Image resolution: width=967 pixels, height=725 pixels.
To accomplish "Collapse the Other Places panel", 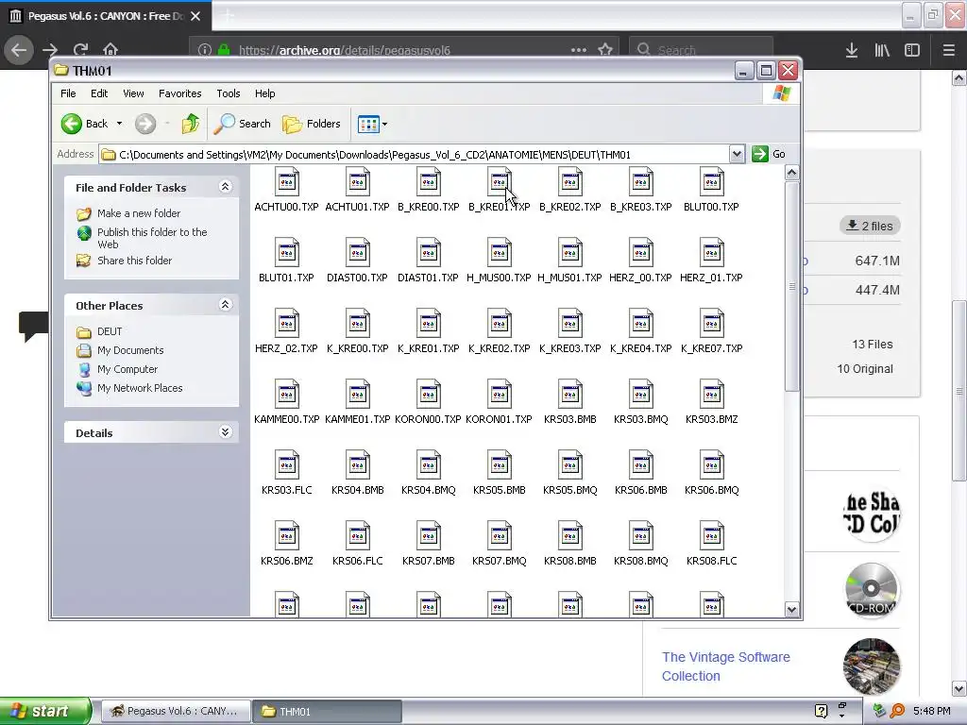I will click(225, 305).
